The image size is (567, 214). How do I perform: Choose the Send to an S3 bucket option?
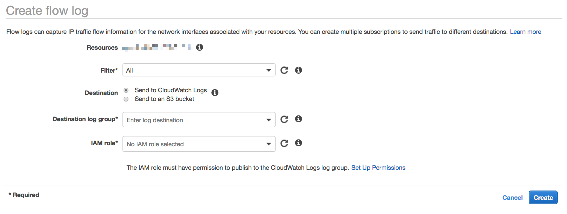(x=126, y=99)
